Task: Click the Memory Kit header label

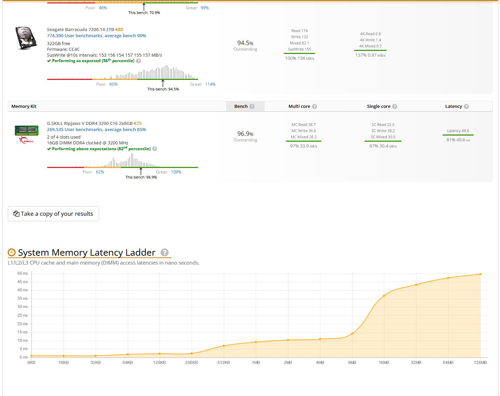Action: click(x=24, y=107)
